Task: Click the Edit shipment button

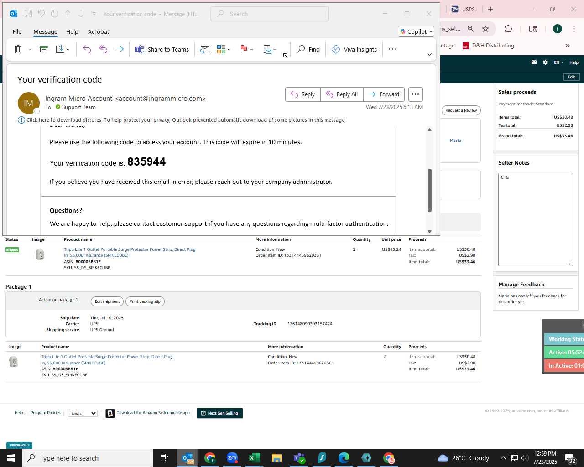Action: click(x=107, y=301)
